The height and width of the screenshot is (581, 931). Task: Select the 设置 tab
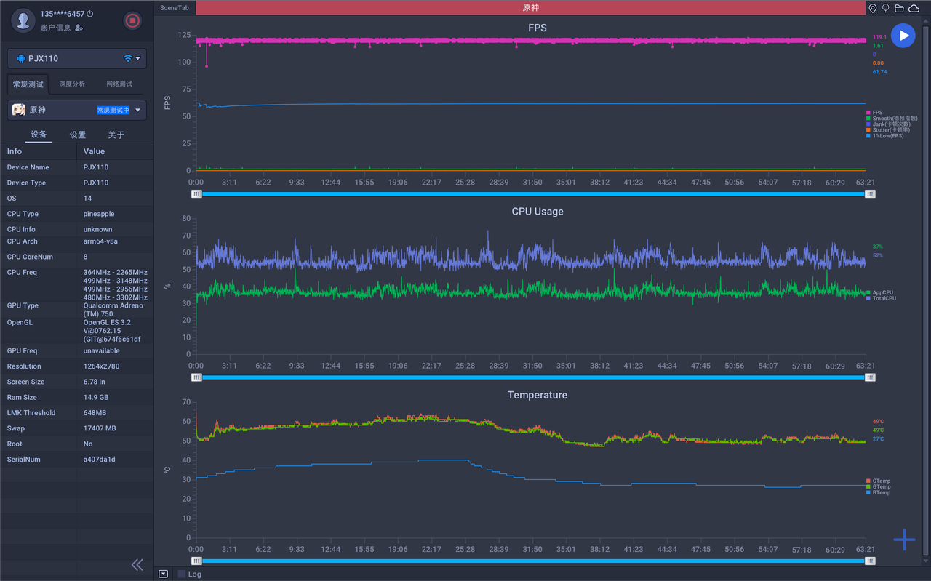[x=78, y=135]
